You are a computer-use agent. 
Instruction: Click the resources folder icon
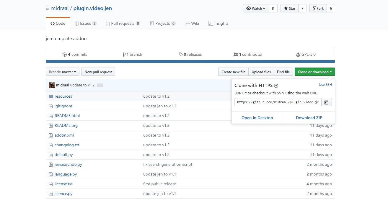[51, 96]
